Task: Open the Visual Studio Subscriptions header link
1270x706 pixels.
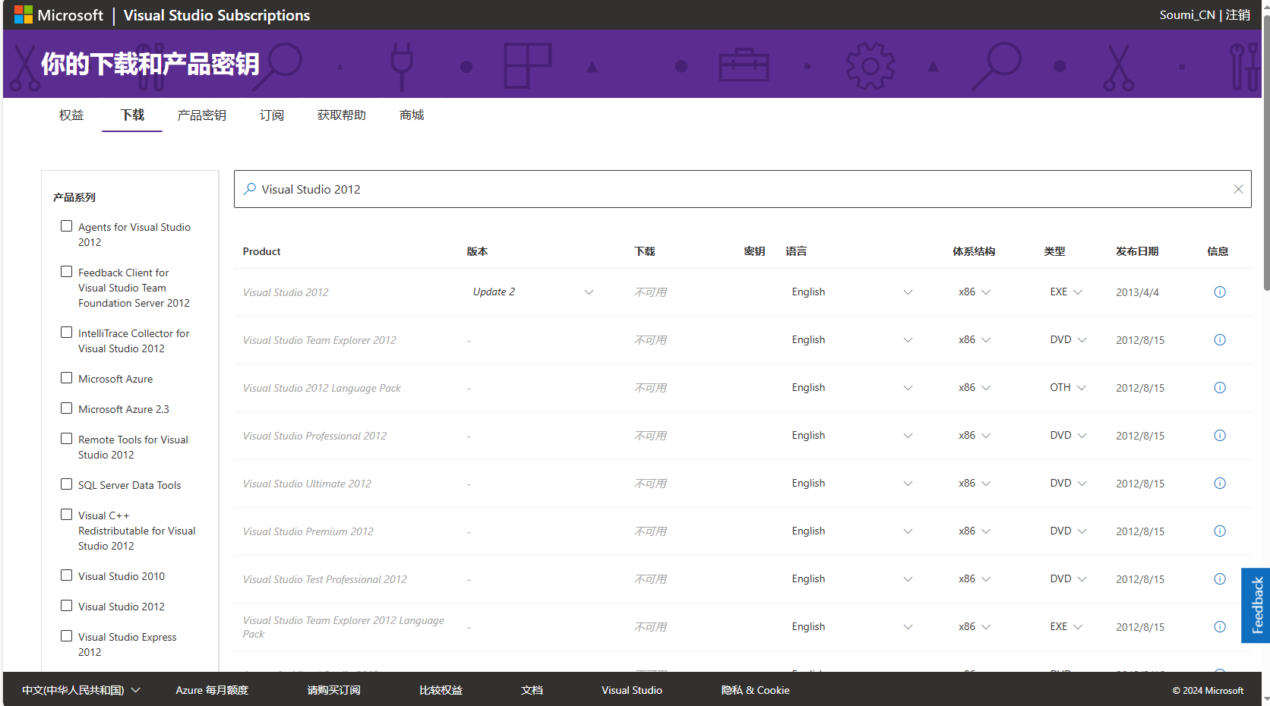Action: tap(216, 15)
